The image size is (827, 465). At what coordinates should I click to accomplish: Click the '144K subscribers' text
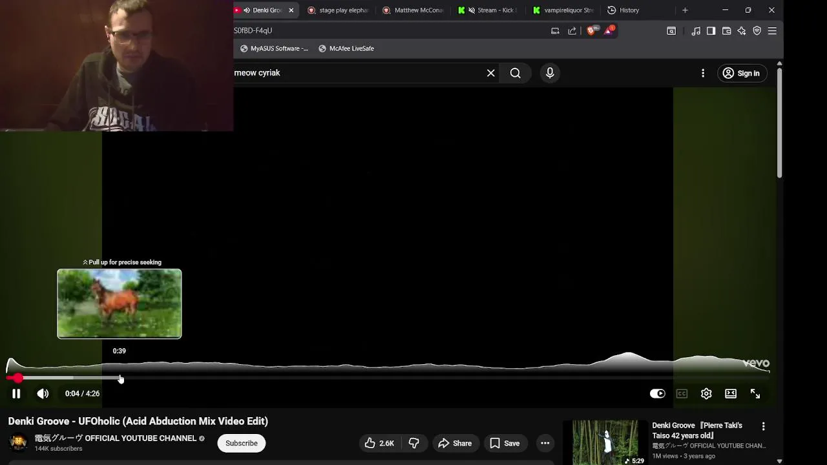click(x=58, y=449)
